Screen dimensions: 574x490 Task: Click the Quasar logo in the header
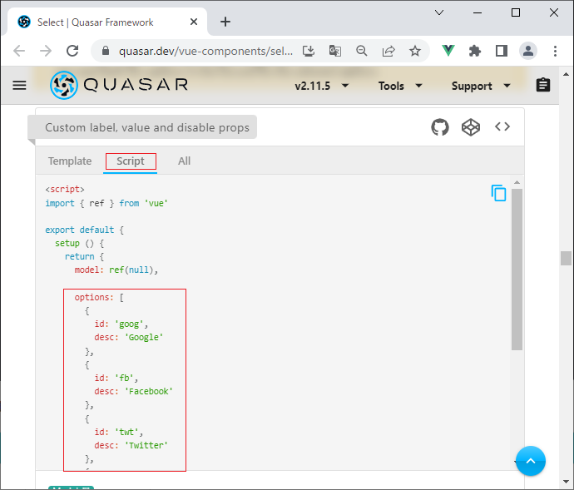[119, 85]
